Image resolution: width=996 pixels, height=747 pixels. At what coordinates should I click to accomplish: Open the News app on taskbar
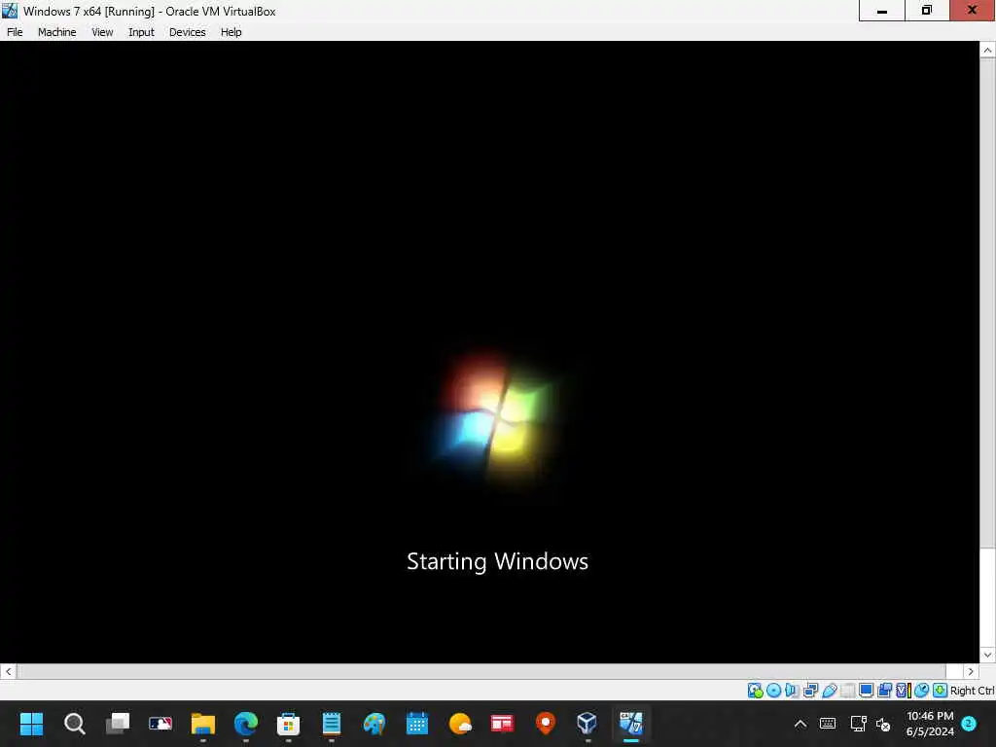tap(503, 724)
